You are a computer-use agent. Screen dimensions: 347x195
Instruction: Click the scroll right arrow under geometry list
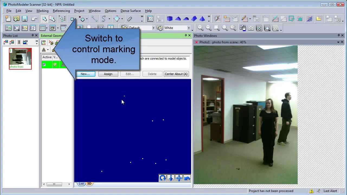coord(69,184)
